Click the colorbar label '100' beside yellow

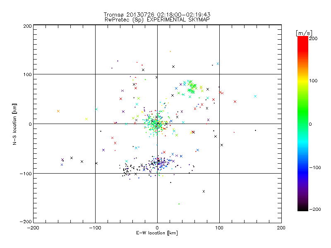[313, 81]
